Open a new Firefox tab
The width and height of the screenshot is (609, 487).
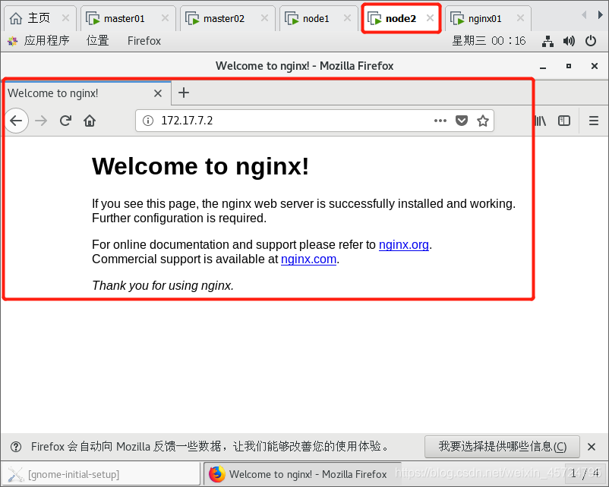tap(184, 93)
